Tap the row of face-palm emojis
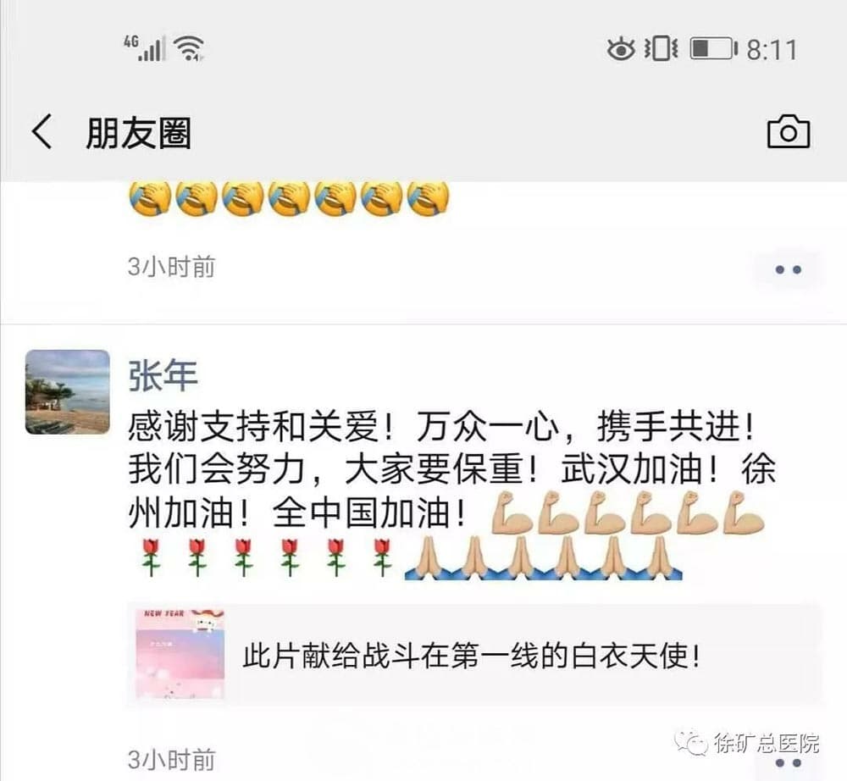Viewport: 847px width, 781px height. (289, 199)
